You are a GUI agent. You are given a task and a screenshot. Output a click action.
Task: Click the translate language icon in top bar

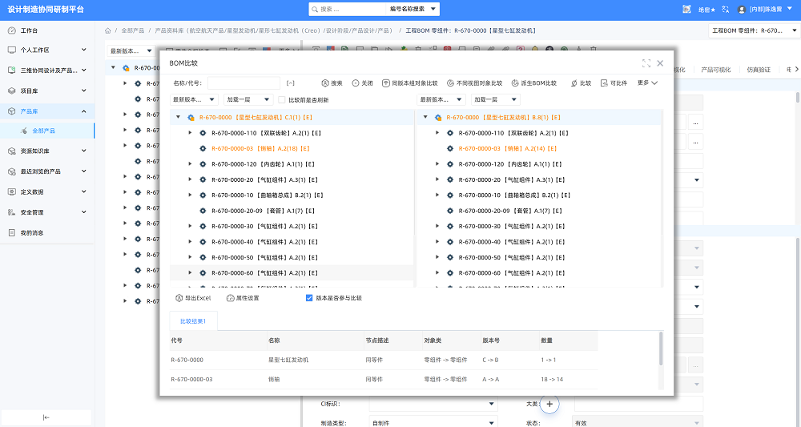[x=726, y=9]
